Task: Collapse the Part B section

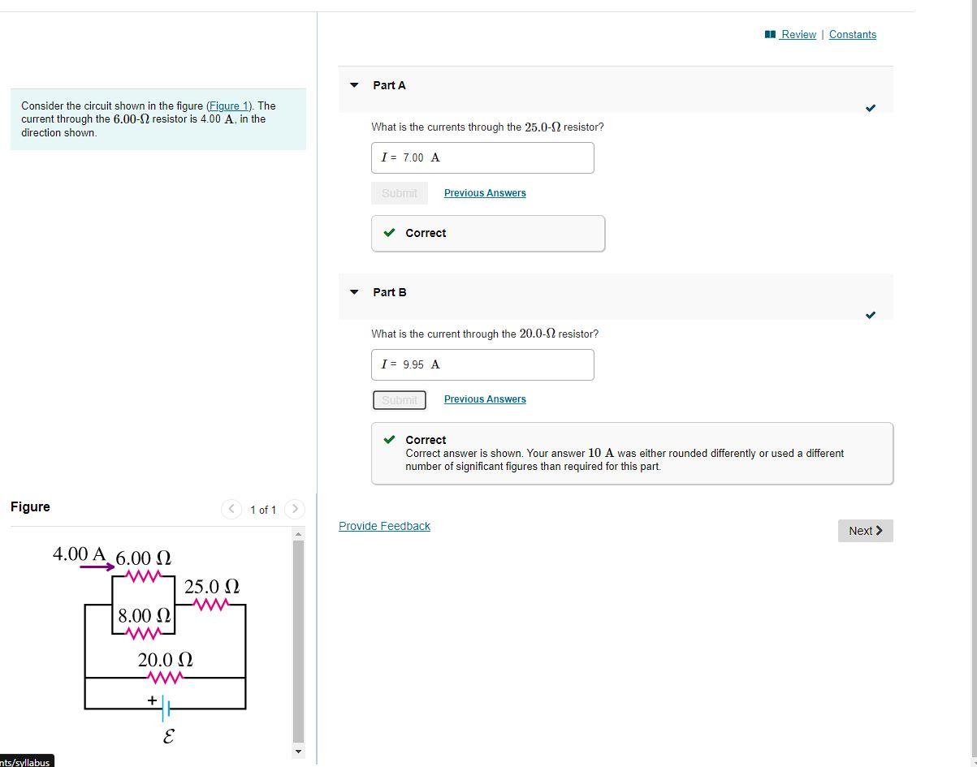Action: click(354, 291)
